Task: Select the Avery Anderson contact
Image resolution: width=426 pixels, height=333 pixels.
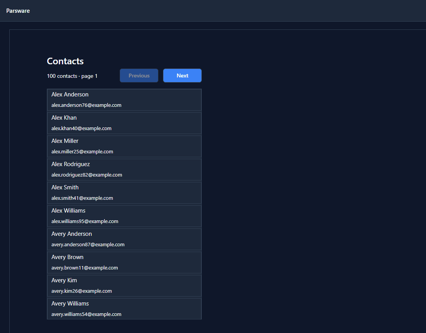Action: point(124,239)
